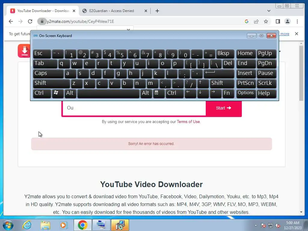Click the share page icon
The width and height of the screenshot is (308, 231).
point(256,21)
